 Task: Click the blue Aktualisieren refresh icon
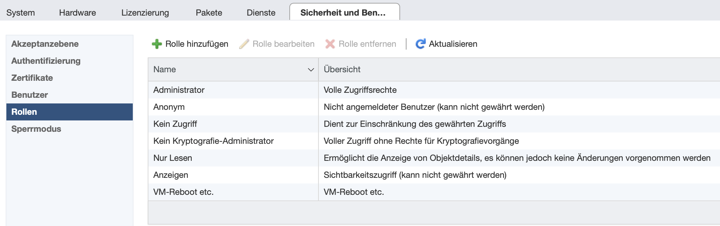coord(420,44)
